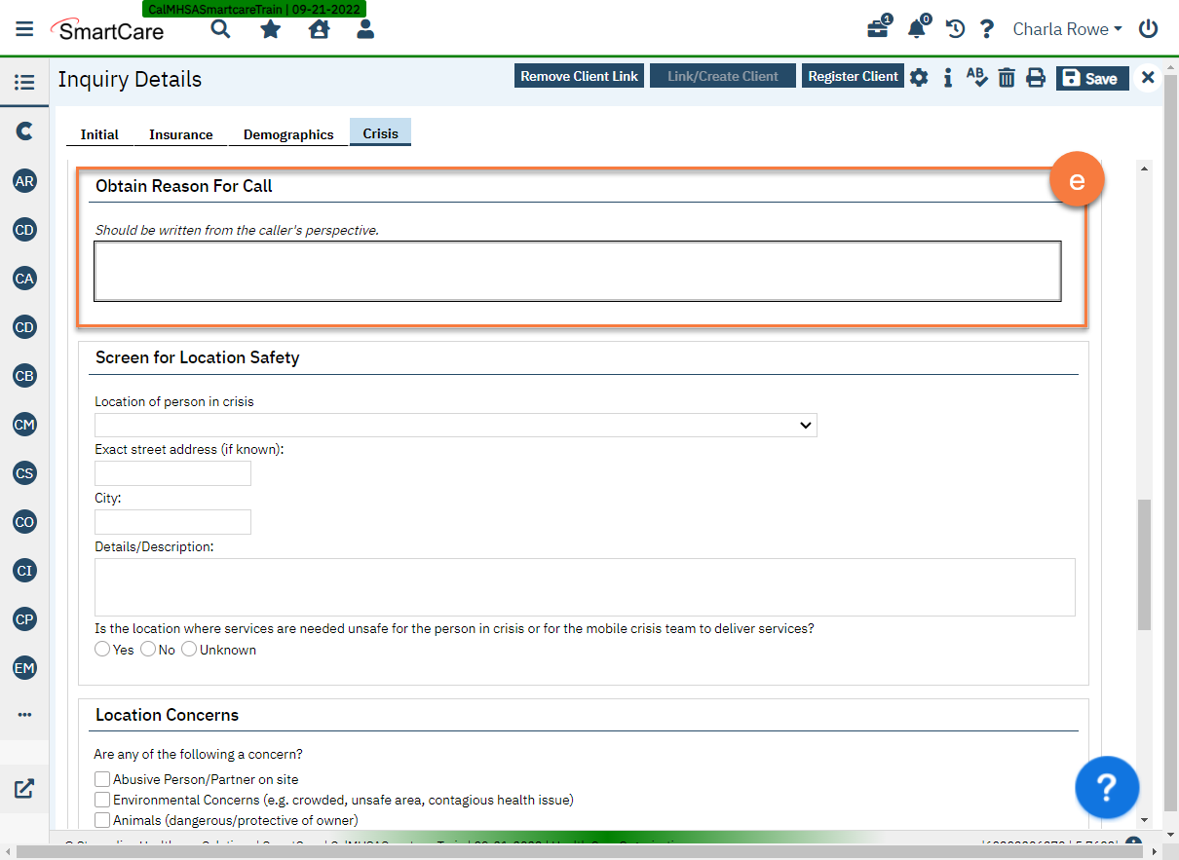Switch to the Insurance tab
The width and height of the screenshot is (1179, 860).
(179, 134)
